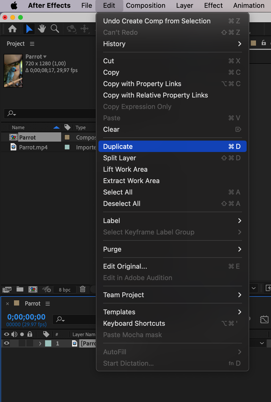Click the Audio speaker column header icon
The height and width of the screenshot is (402, 271).
[x=14, y=334]
